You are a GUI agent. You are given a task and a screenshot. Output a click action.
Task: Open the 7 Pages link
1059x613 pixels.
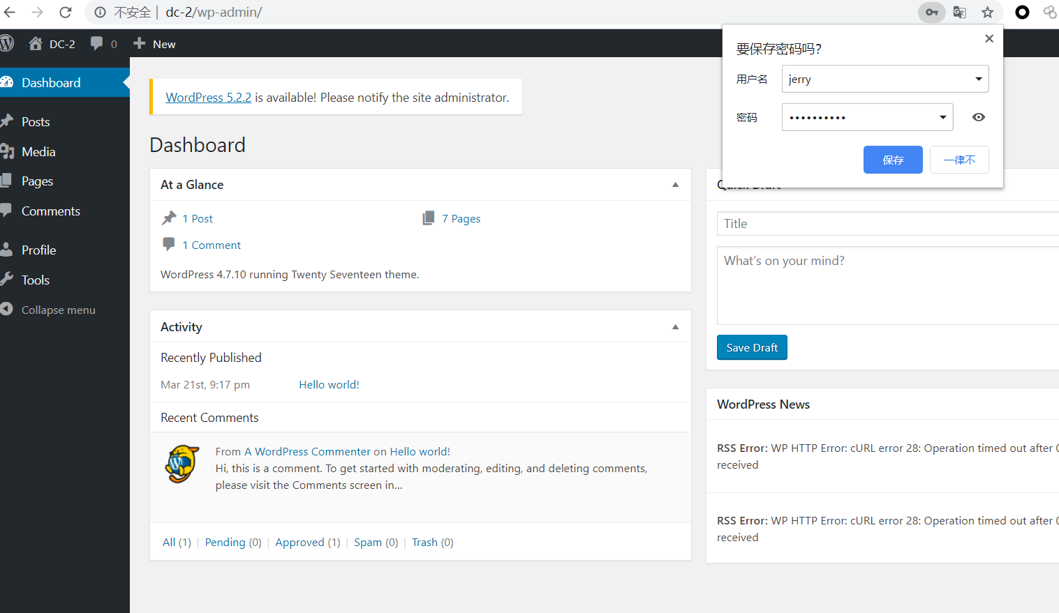pyautogui.click(x=461, y=218)
